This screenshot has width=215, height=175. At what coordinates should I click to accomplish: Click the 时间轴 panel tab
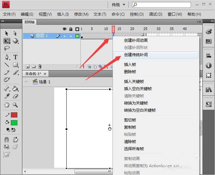pyautogui.click(x=30, y=22)
